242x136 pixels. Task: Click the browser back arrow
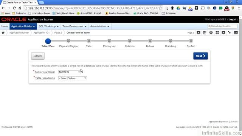3,8
